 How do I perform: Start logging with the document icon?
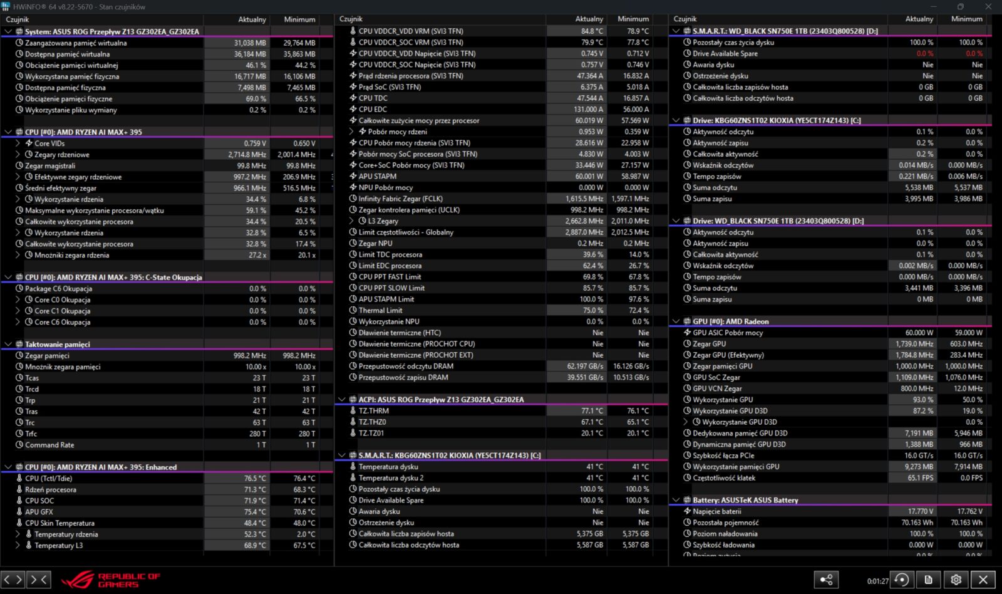929,580
